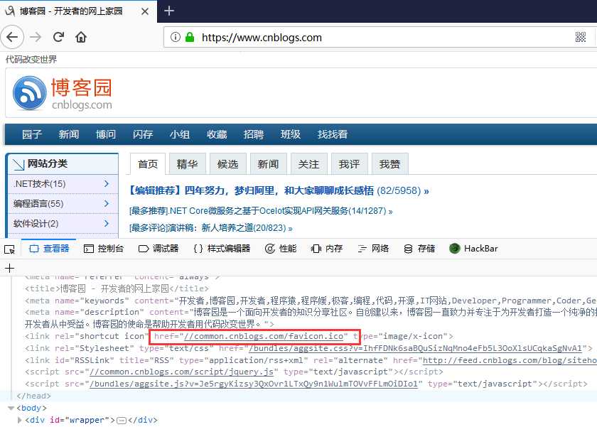Open the 网络 network tab
Viewport: 597px width, 427px height.
coord(373,249)
